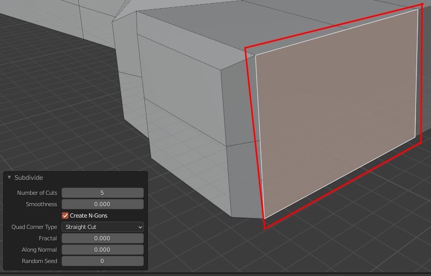
Task: Click the Along Normal value slider
Action: pos(102,250)
